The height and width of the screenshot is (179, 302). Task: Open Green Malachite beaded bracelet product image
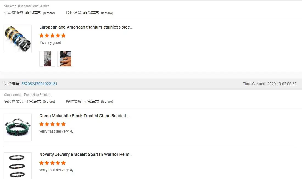coord(18,127)
